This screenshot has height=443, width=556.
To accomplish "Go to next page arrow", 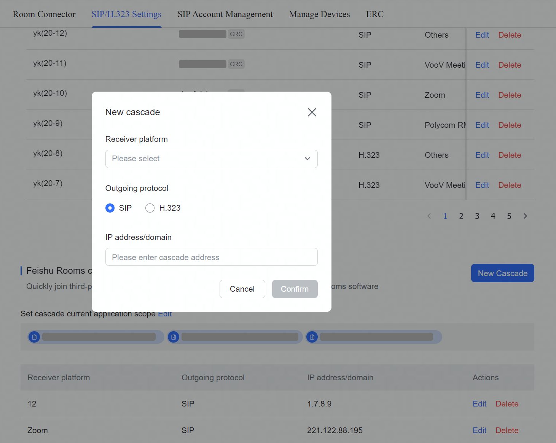I will (x=525, y=216).
